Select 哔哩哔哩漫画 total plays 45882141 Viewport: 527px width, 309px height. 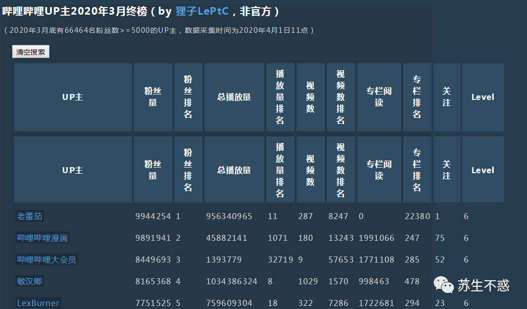tap(226, 238)
